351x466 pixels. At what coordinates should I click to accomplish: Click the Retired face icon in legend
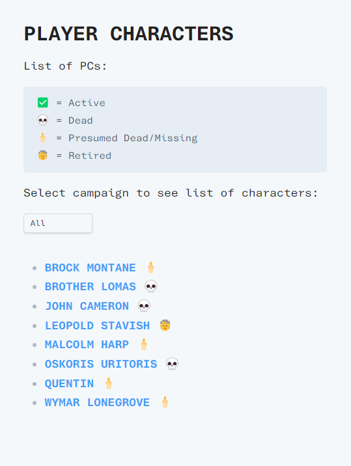click(x=43, y=156)
